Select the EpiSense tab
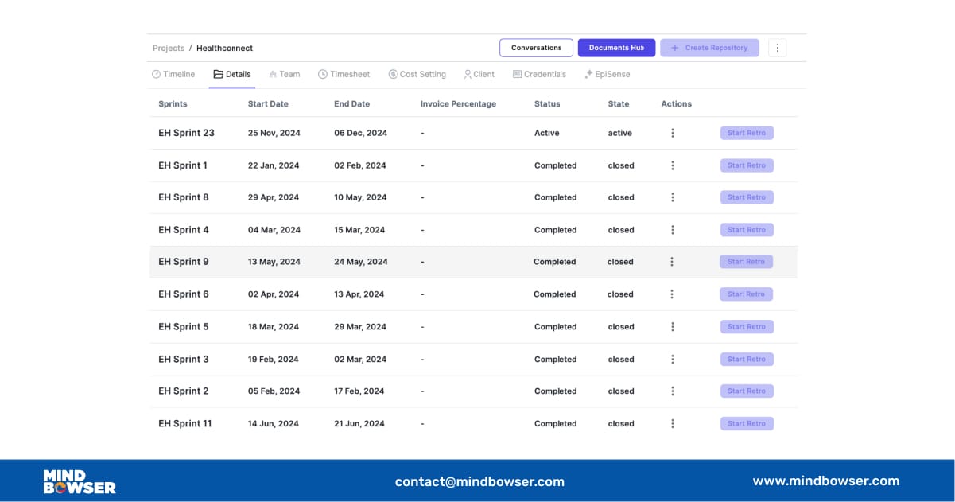955x502 pixels. click(608, 74)
